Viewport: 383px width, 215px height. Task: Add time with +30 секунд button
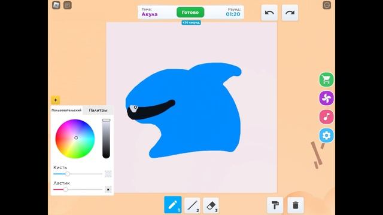(x=191, y=23)
